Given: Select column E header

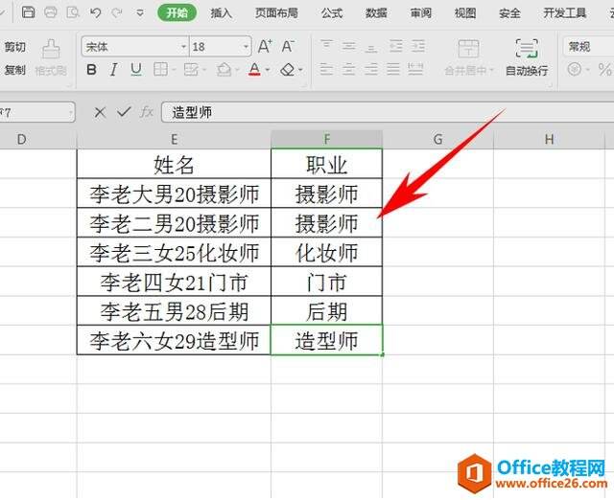Looking at the screenshot, I should (x=175, y=139).
